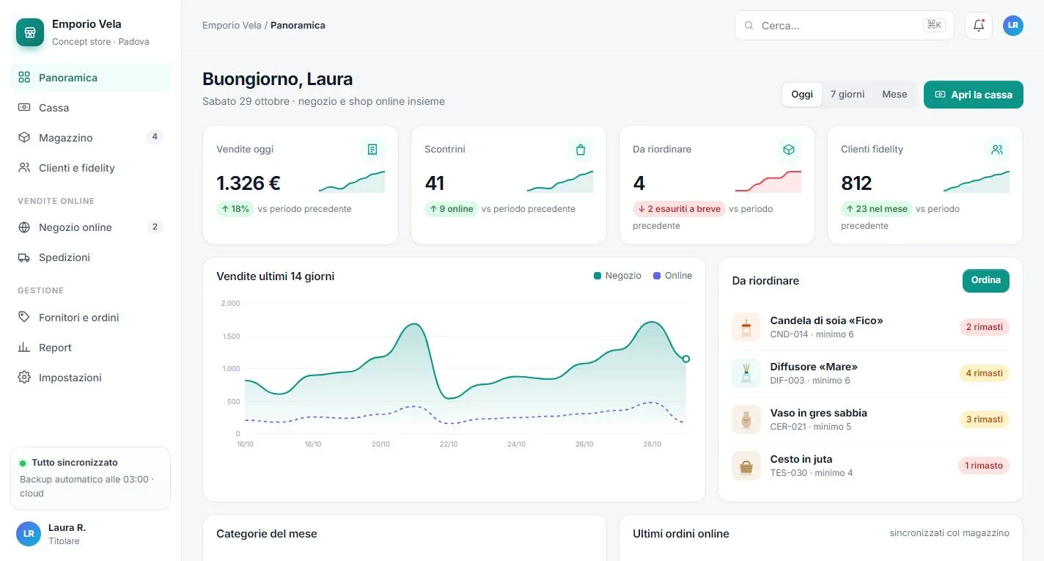Switch period to 7 giorni

pos(848,95)
